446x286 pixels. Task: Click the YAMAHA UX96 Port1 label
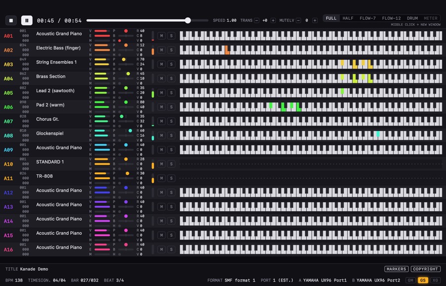pyautogui.click(x=325, y=281)
